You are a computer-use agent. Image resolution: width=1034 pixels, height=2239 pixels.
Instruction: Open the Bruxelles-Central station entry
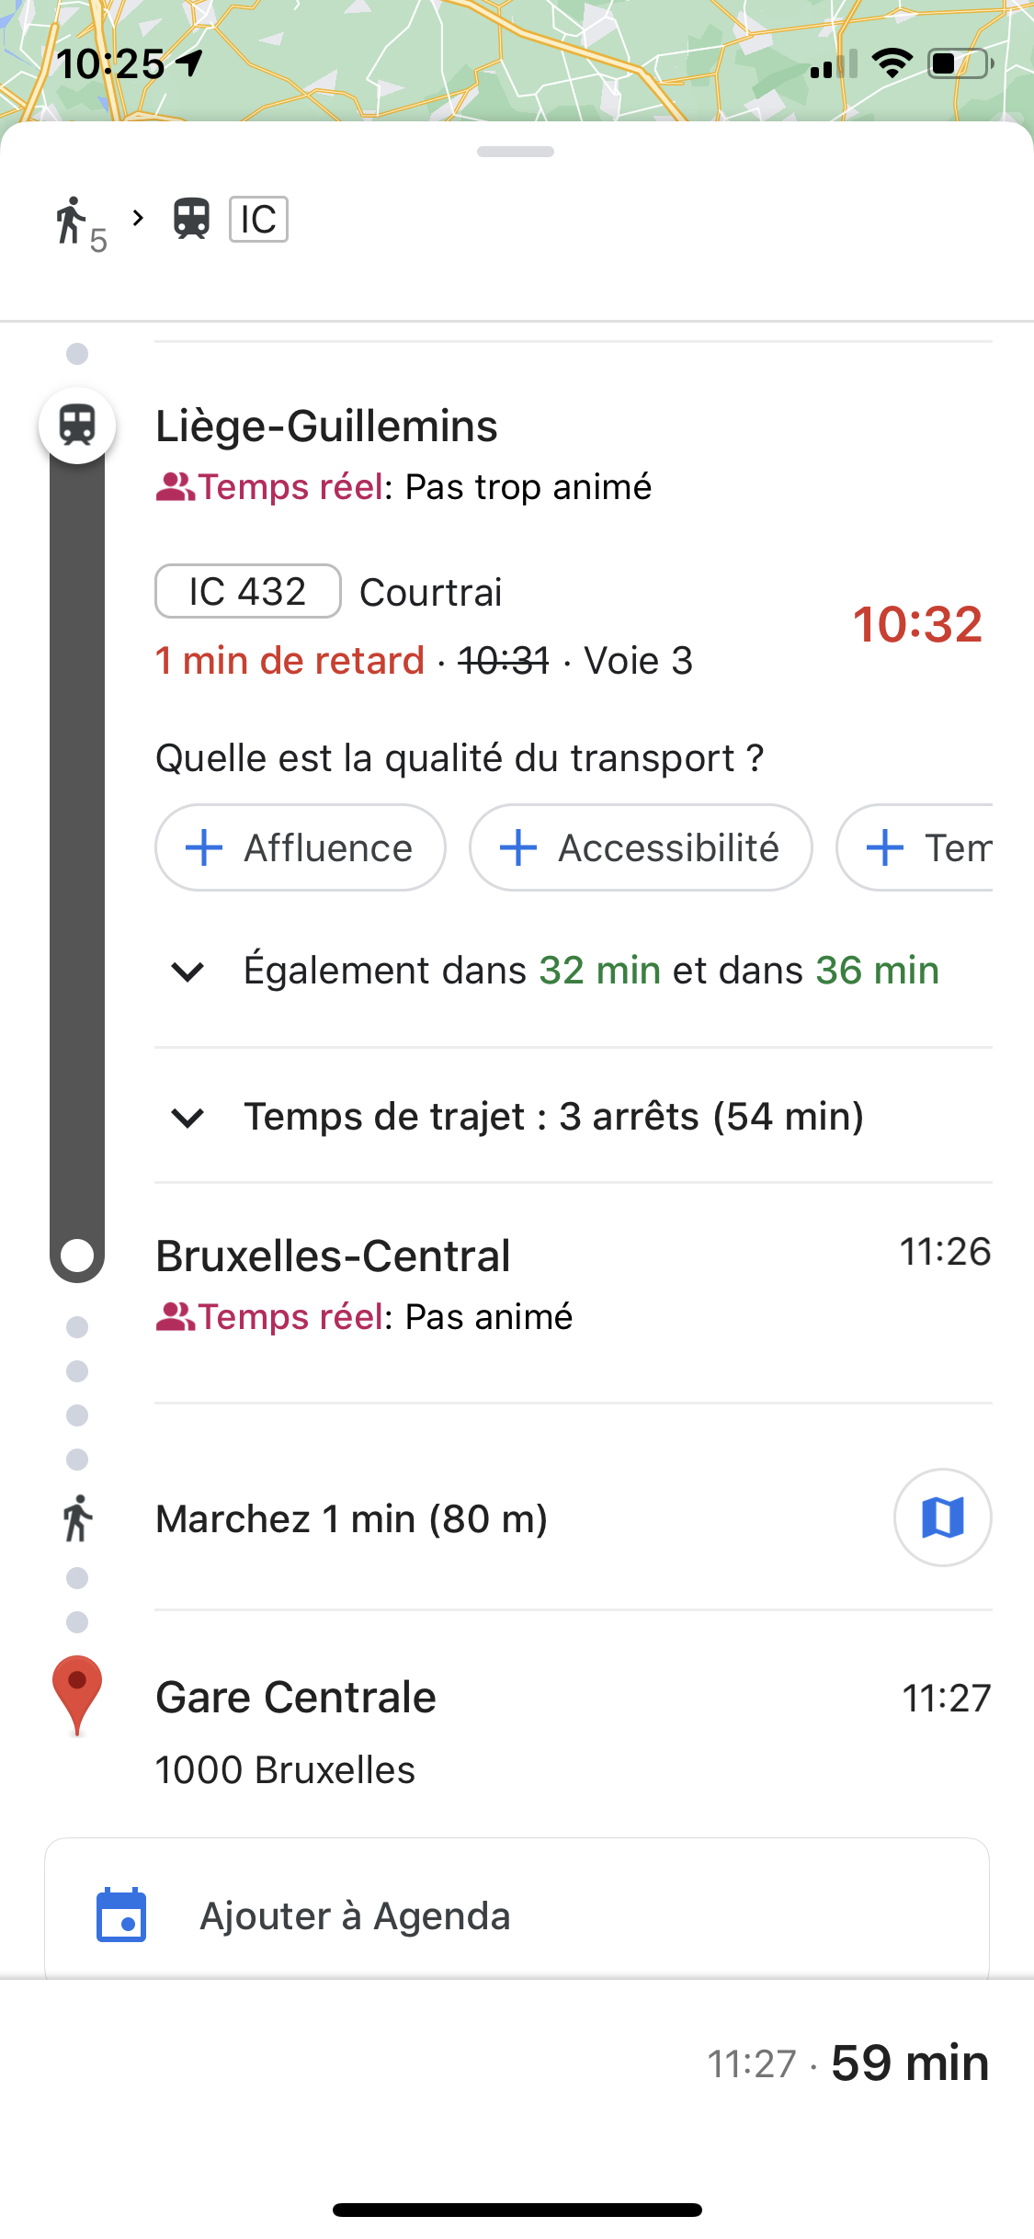[x=333, y=1256]
